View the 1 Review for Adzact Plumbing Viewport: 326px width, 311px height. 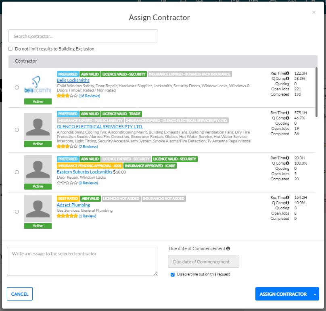tap(87, 216)
